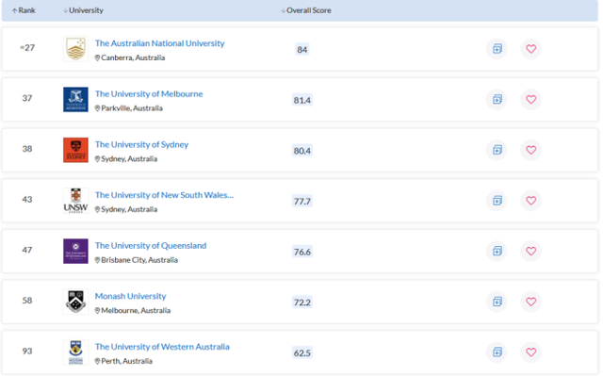This screenshot has height=376, width=603.
Task: Heart Monash University to save it
Action: (530, 302)
